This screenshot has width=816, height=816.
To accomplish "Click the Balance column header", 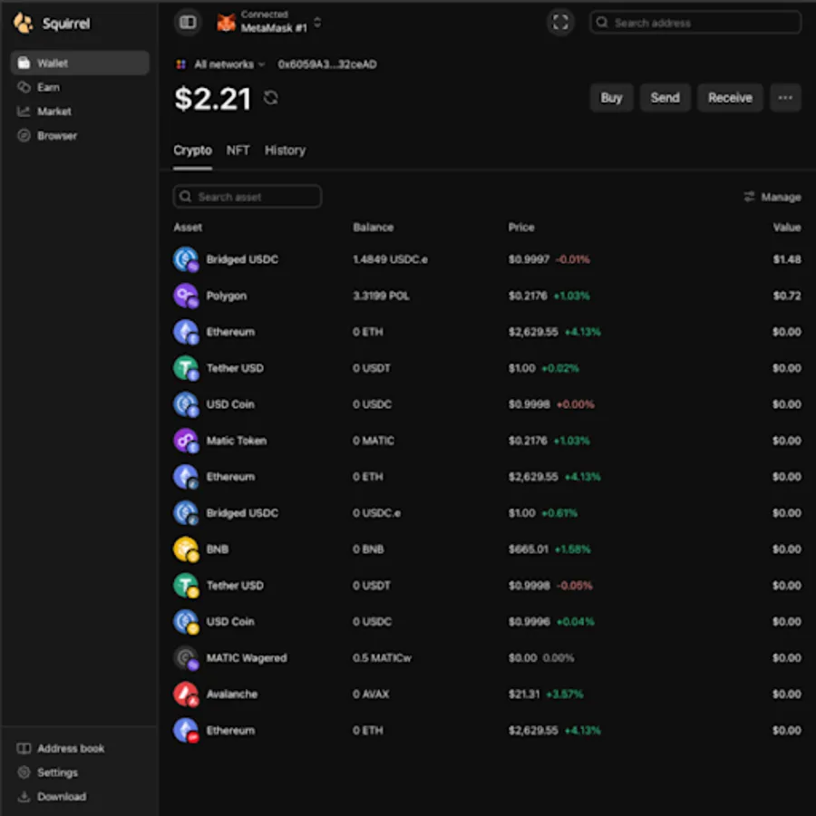I will click(374, 227).
